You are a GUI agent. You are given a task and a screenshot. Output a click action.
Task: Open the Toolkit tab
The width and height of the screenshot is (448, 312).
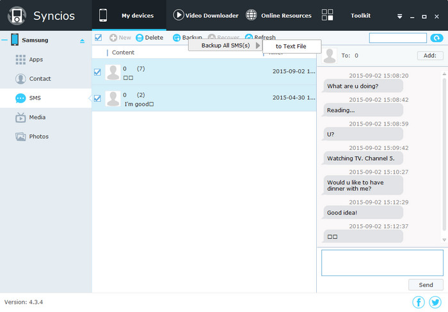pyautogui.click(x=346, y=15)
